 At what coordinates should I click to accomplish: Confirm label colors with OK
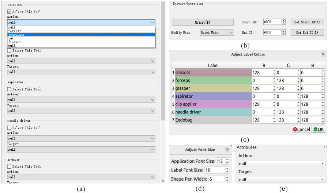[x=318, y=129]
